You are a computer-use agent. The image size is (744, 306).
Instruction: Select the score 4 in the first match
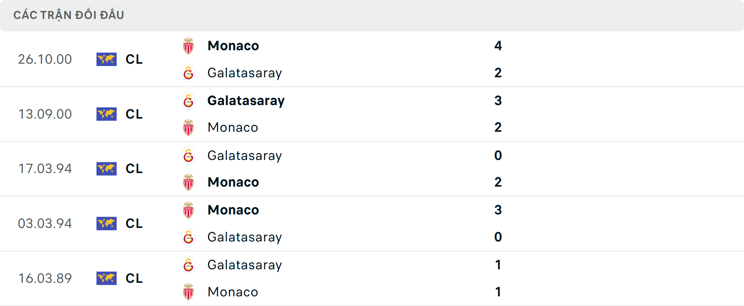(498, 45)
